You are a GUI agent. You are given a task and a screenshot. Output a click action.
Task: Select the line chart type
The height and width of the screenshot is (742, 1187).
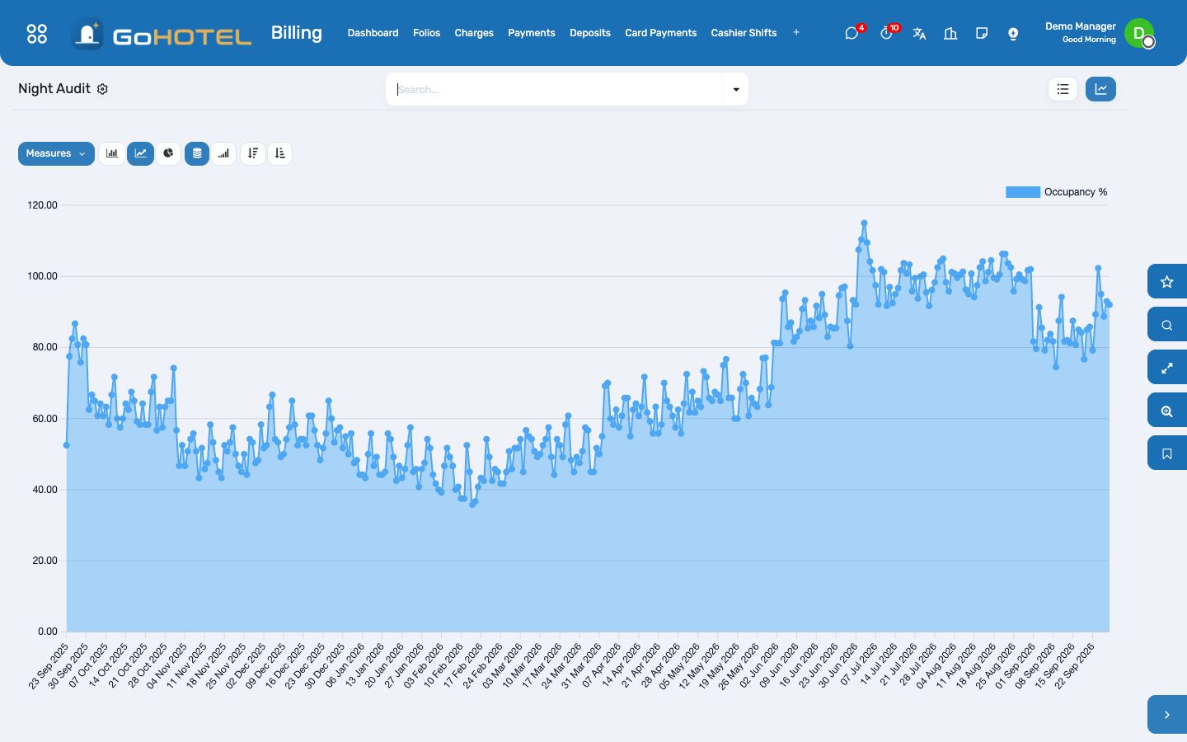141,153
